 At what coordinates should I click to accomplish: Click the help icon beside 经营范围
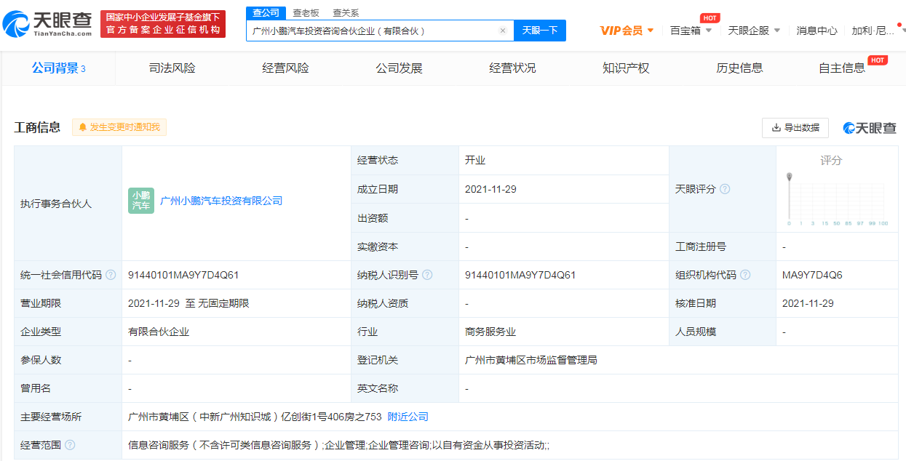70,445
